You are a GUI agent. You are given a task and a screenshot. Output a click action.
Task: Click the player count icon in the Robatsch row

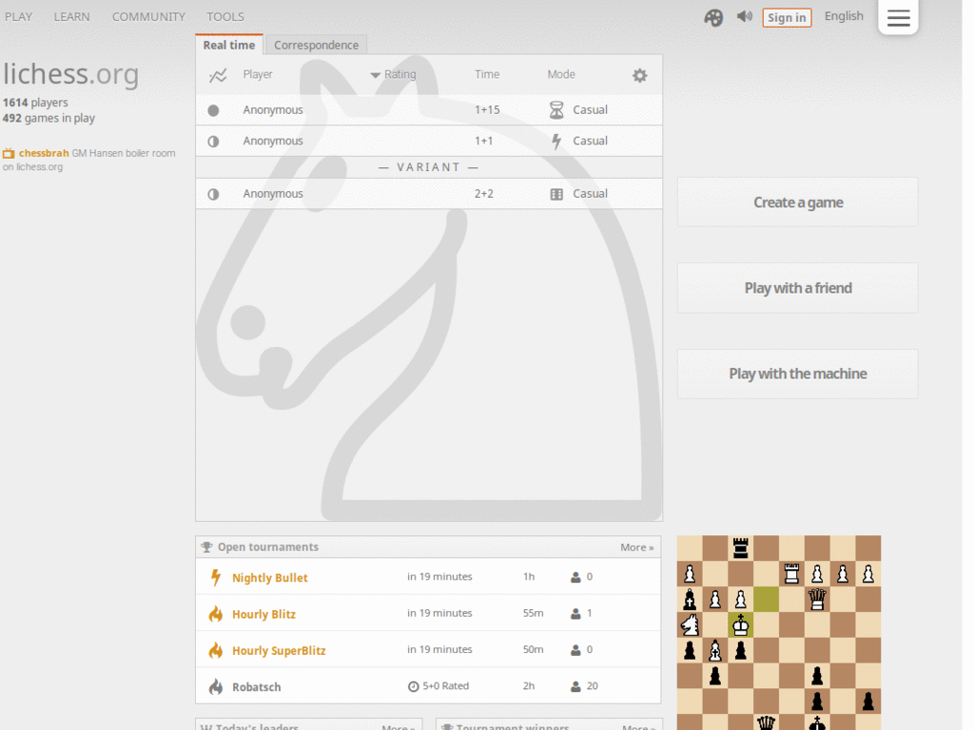(575, 686)
